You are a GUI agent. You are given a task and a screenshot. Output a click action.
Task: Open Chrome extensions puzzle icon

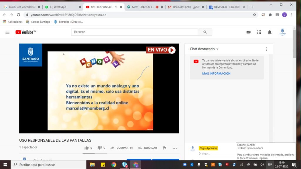coord(270,15)
